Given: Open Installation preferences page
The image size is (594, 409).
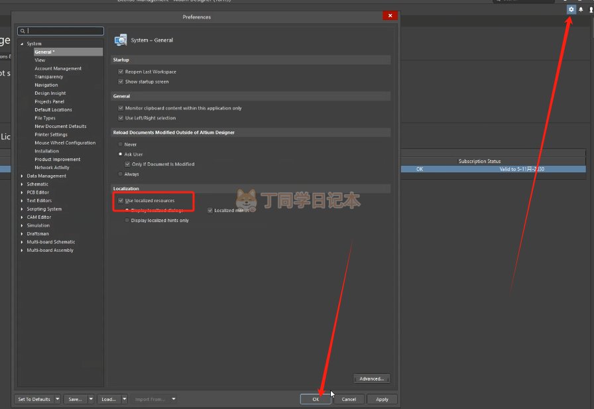Looking at the screenshot, I should pyautogui.click(x=46, y=151).
